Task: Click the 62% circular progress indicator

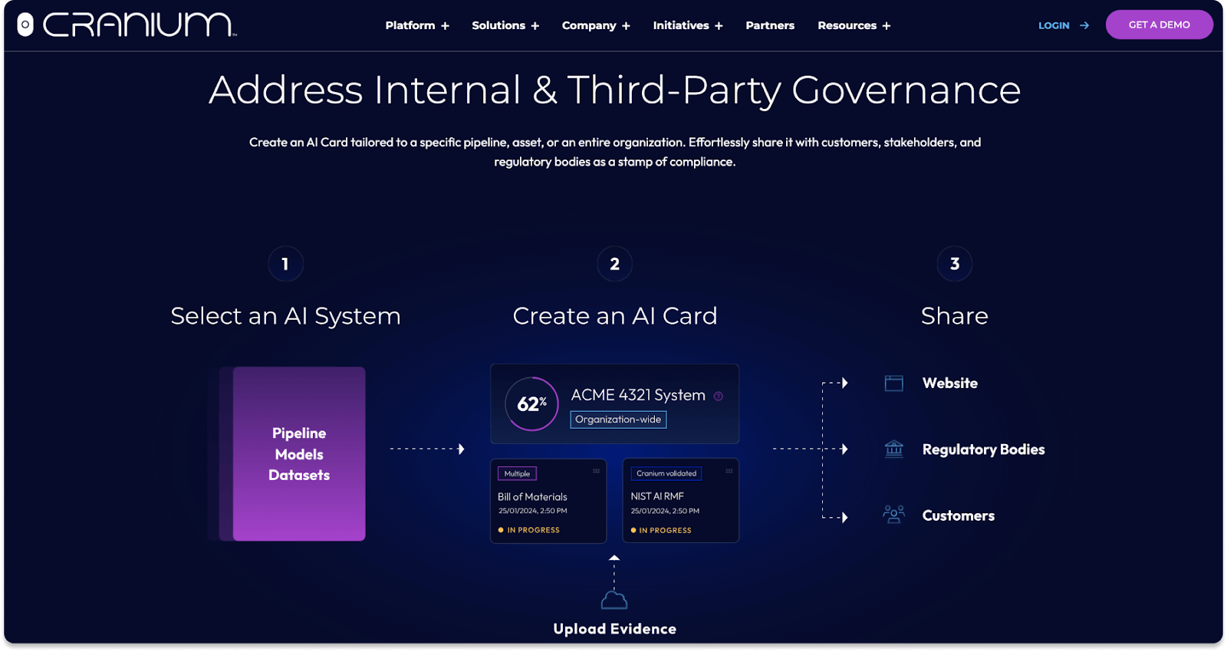Action: [531, 403]
